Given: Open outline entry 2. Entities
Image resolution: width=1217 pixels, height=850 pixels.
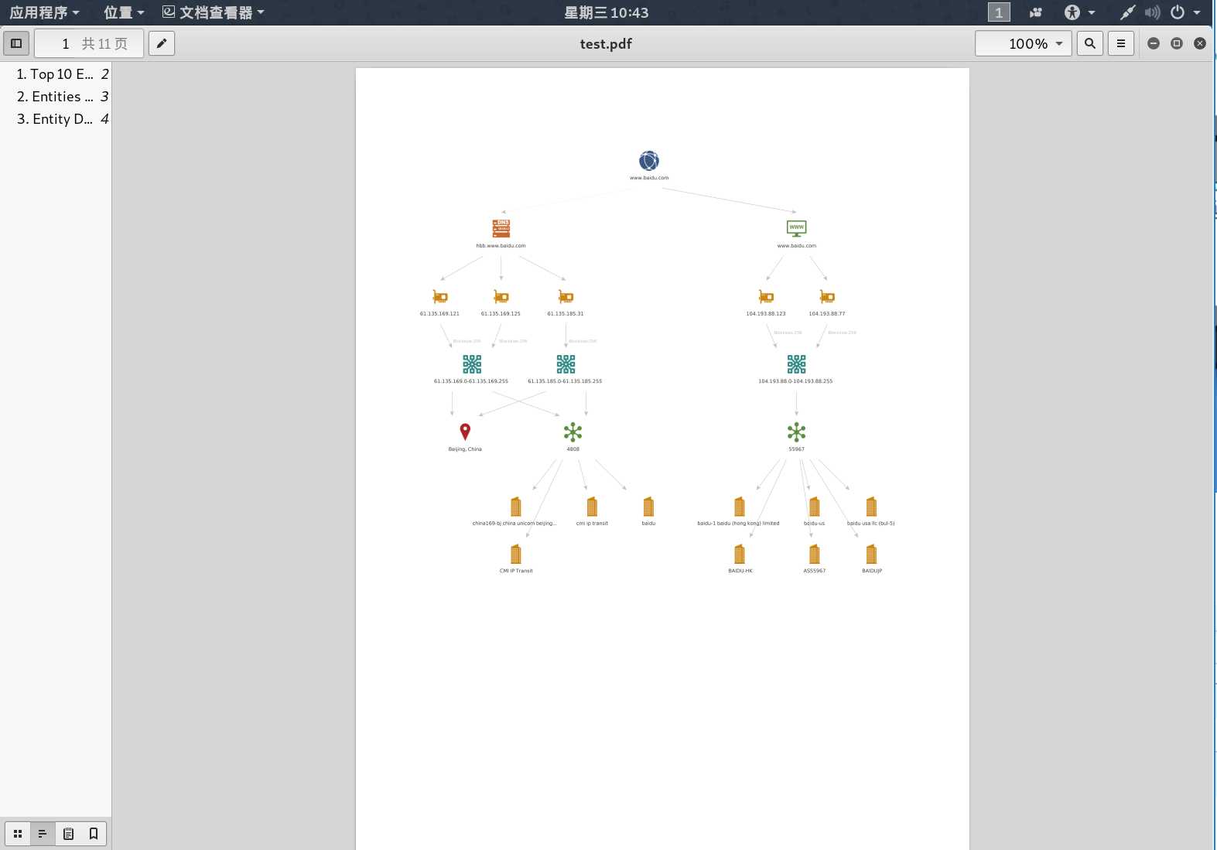Looking at the screenshot, I should point(62,97).
